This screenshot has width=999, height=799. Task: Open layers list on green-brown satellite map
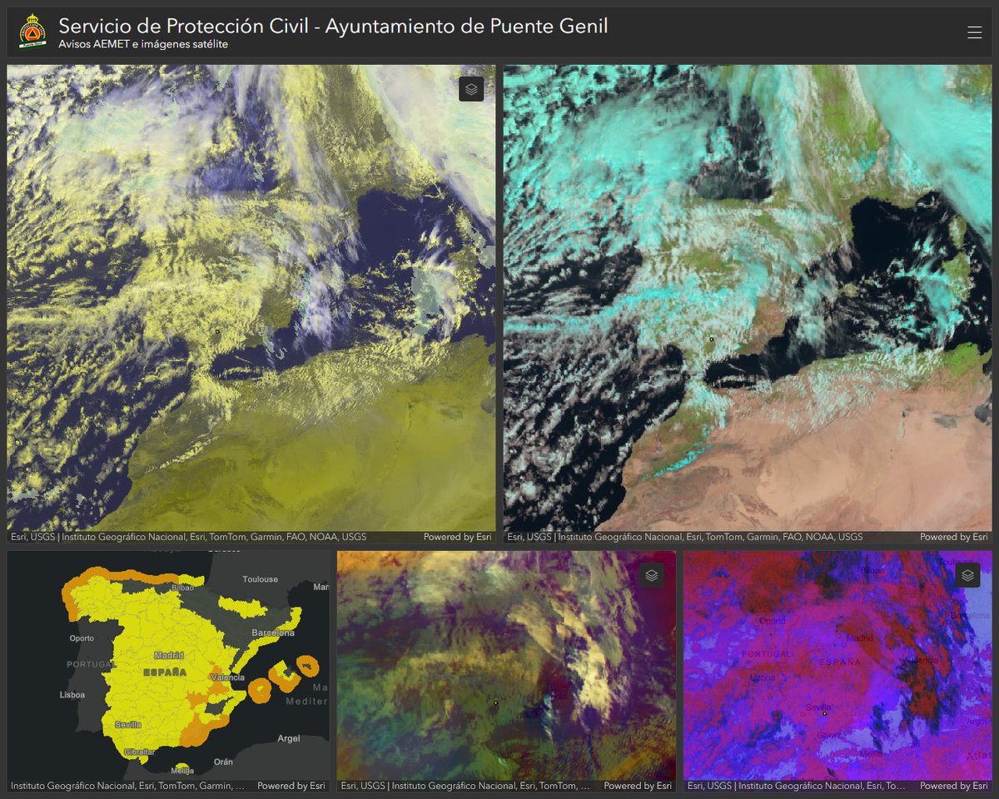click(652, 575)
